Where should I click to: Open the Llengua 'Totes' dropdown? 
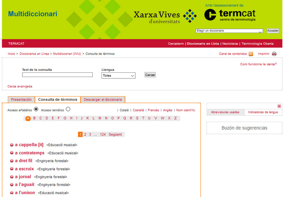(x=119, y=76)
